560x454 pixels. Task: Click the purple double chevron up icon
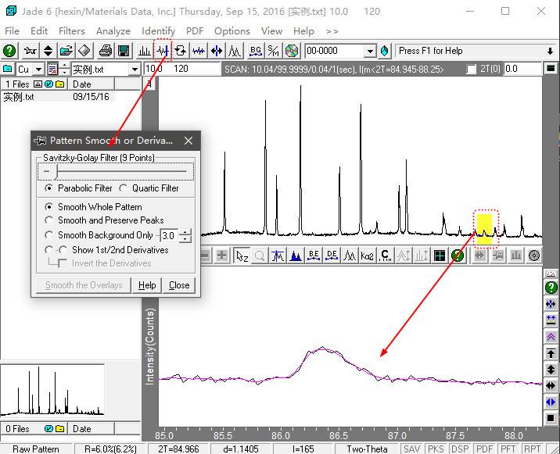click(x=551, y=337)
